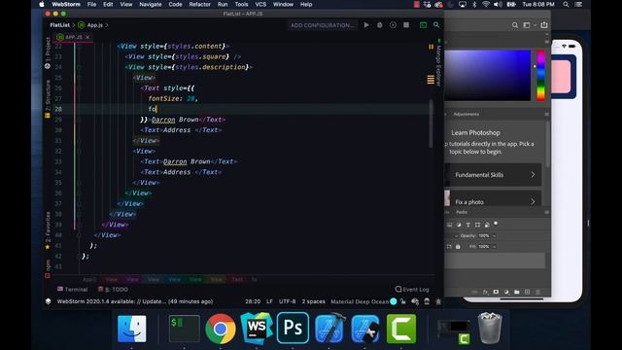622x350 pixels.
Task: Close the APP.JS tab
Action: pyautogui.click(x=87, y=37)
